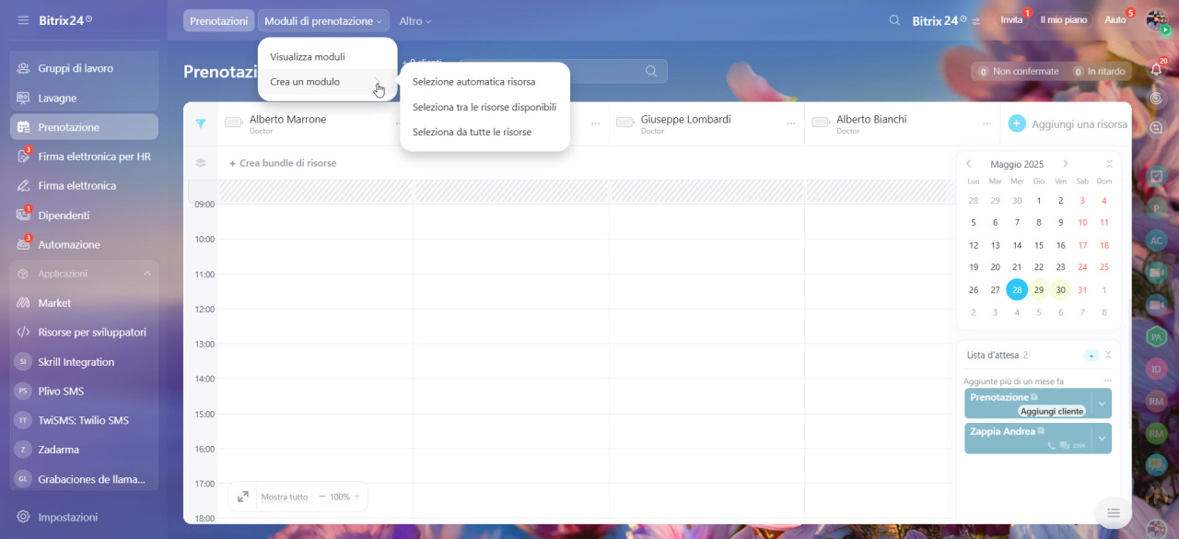Click Crea bundle di risorse

(283, 163)
